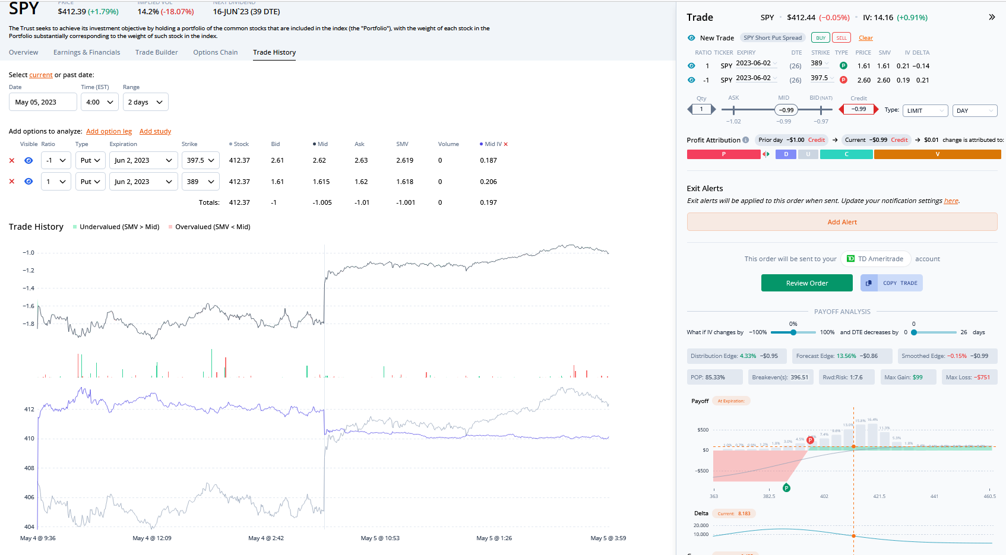
Task: Toggle the New Trade eye icon
Action: [x=691, y=38]
